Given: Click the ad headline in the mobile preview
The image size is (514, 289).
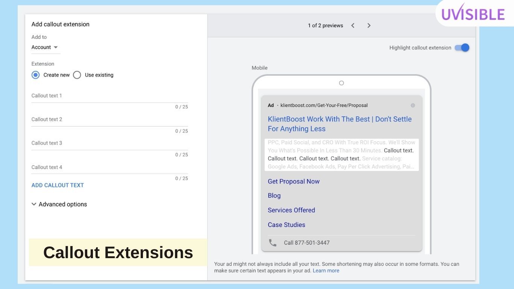Looking at the screenshot, I should coord(339,123).
